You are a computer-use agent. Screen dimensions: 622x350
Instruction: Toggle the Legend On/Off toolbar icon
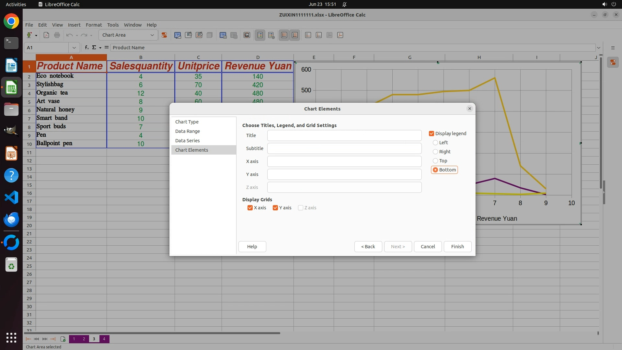260,35
